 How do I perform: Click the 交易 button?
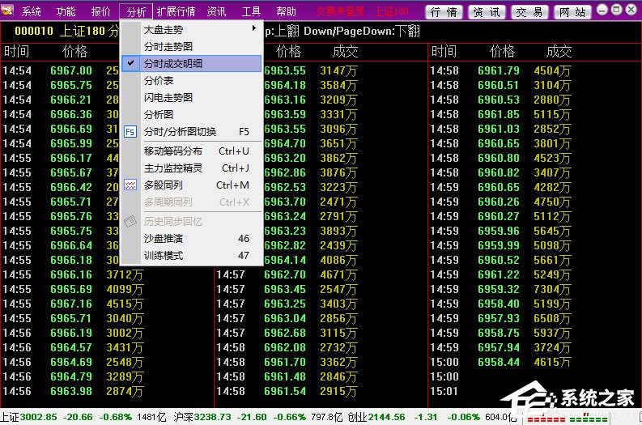tap(529, 12)
